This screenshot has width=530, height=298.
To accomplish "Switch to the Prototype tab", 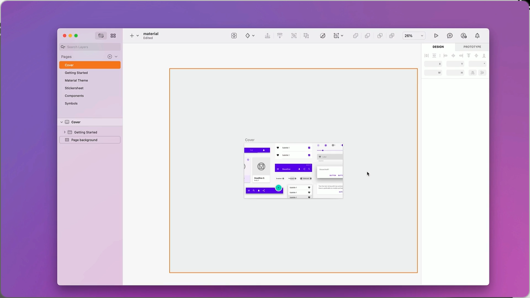I will click(x=472, y=47).
